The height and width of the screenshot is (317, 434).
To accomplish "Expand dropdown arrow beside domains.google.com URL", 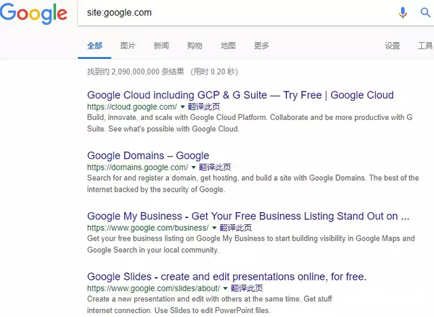I will point(193,167).
